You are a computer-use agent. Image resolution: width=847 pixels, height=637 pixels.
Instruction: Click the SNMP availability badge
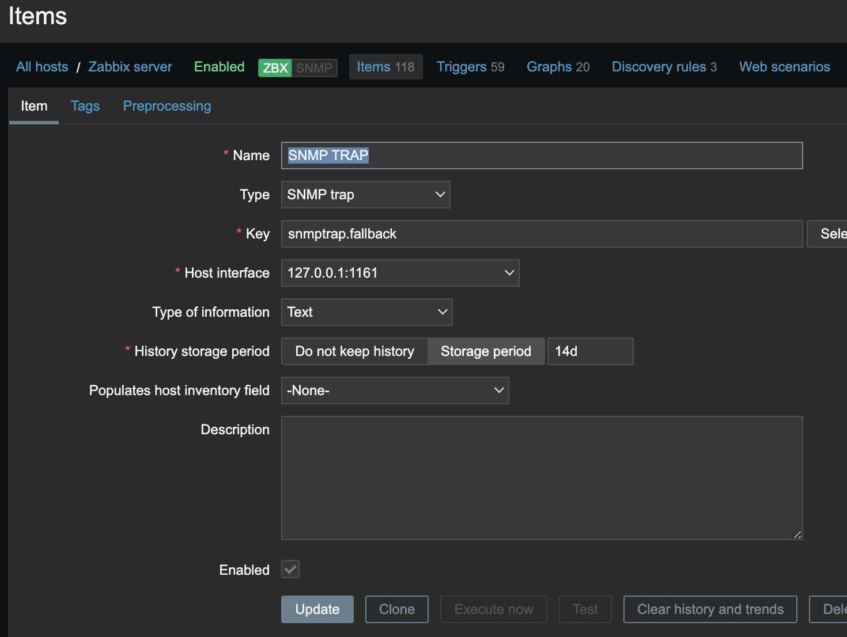(x=314, y=68)
